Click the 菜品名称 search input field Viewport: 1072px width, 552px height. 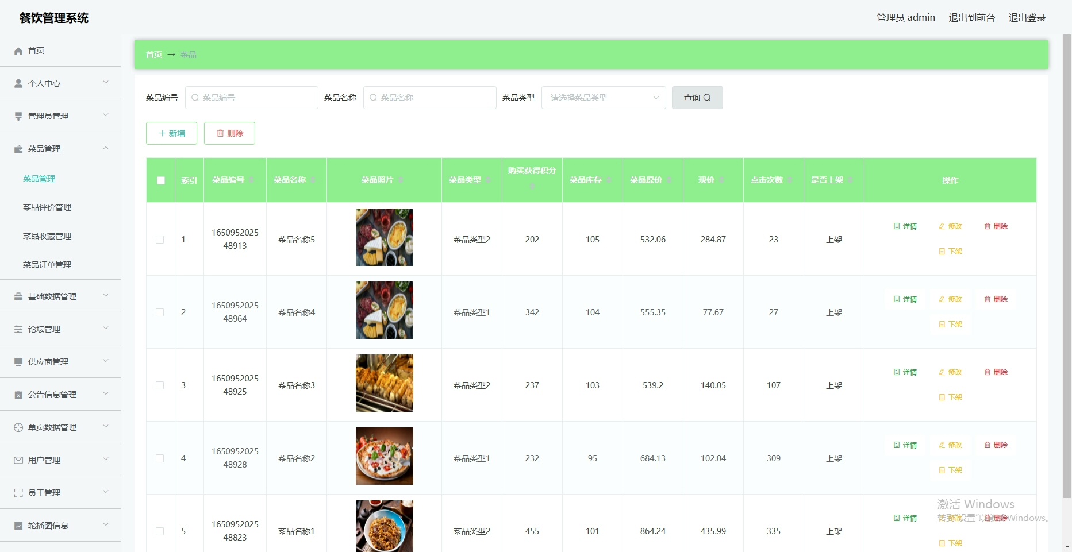(x=430, y=98)
